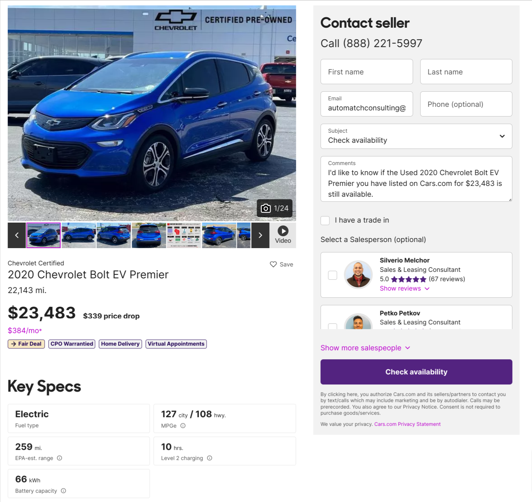
Task: Advance to next gallery thumbnails
Action: (260, 235)
